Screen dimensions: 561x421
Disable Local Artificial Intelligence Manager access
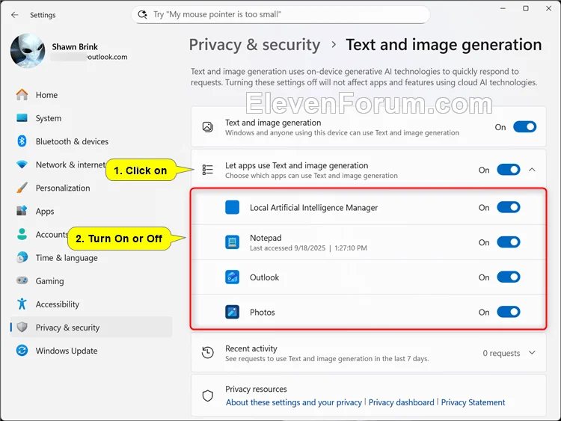point(509,207)
